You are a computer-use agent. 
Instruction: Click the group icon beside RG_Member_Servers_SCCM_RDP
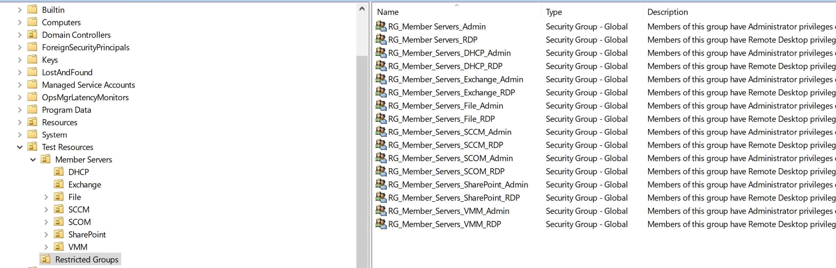tap(381, 145)
